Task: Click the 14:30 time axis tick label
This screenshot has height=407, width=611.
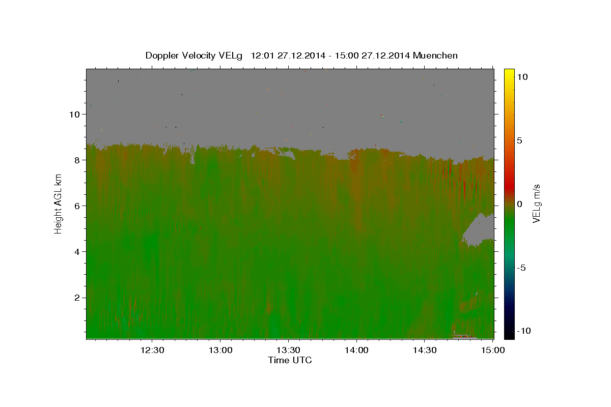Action: [x=425, y=351]
